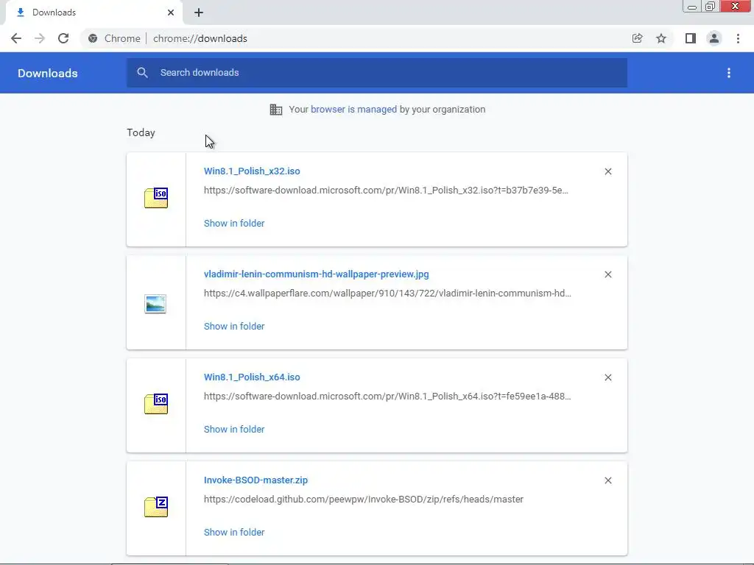Viewport: 754px width, 565px height.
Task: Bookmark this tab with the star icon
Action: (x=661, y=38)
